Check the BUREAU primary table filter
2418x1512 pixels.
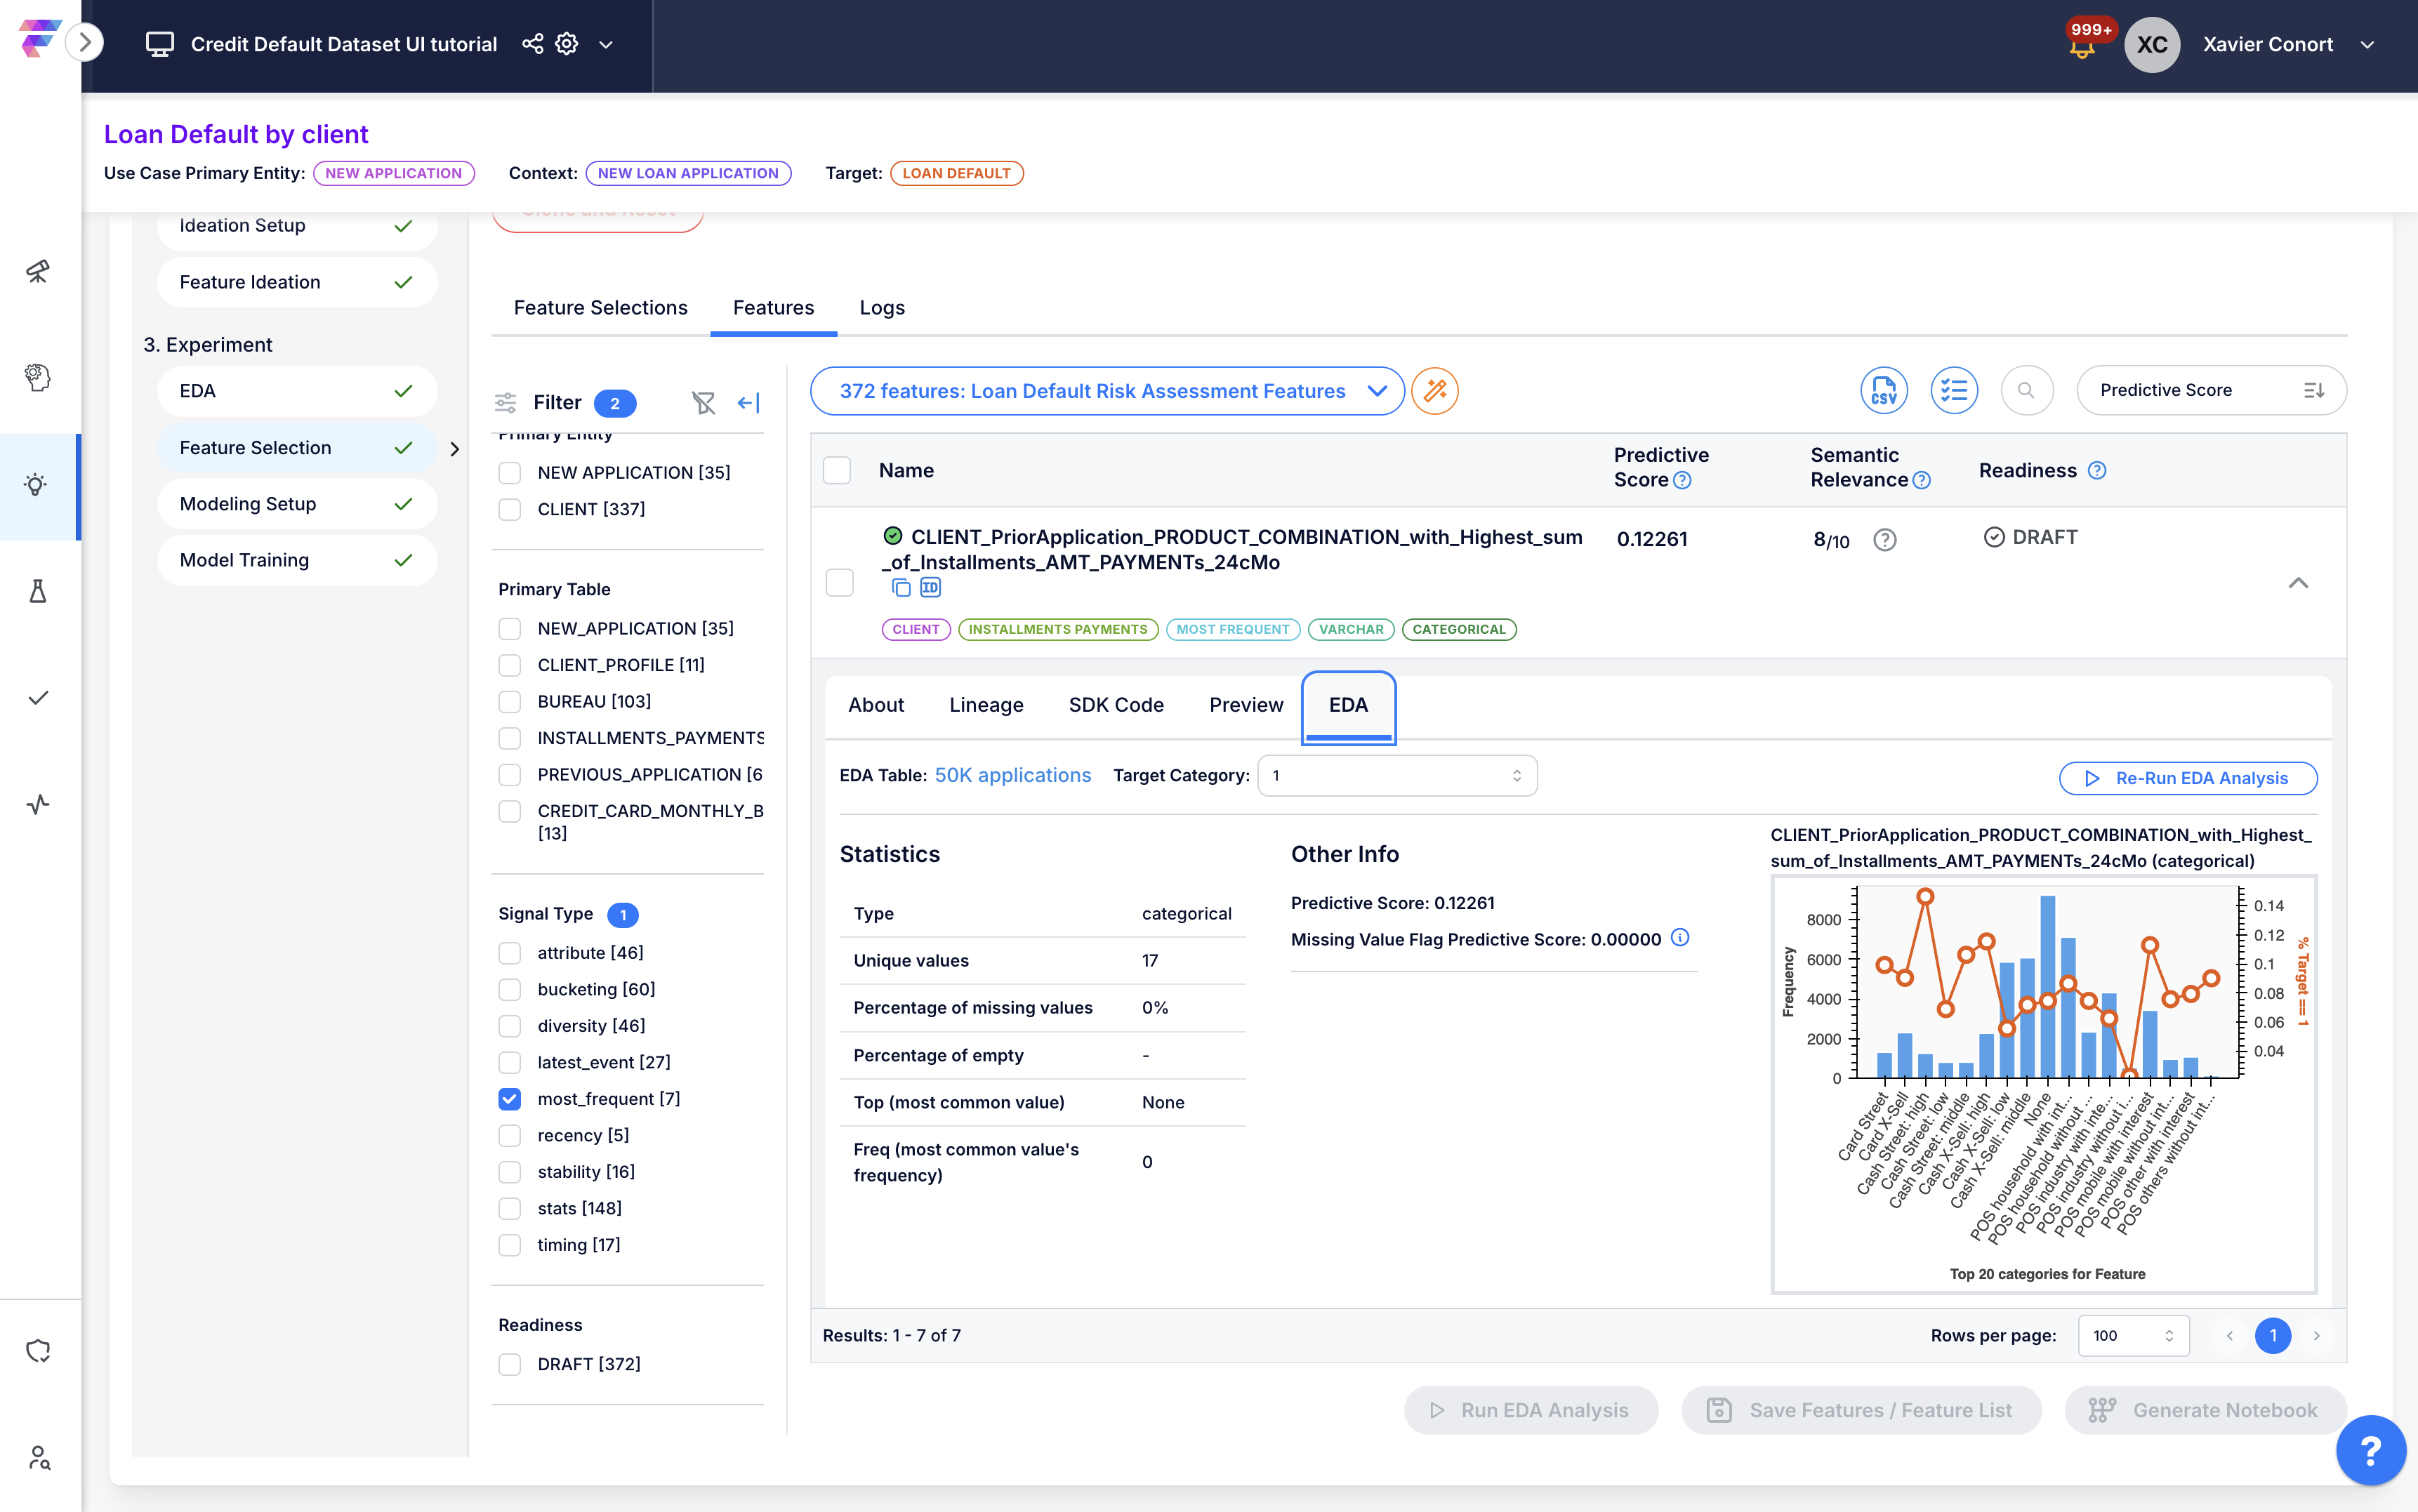pyautogui.click(x=510, y=702)
